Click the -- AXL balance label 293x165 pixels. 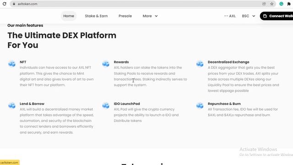tap(230, 16)
